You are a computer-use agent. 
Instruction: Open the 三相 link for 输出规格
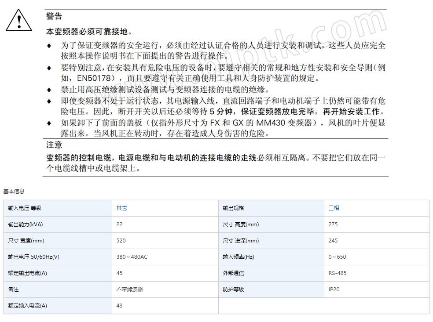pos(334,208)
